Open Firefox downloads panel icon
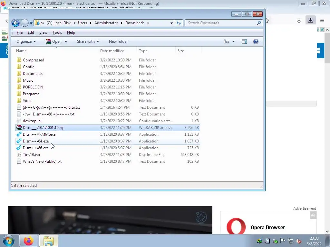 (x=310, y=20)
